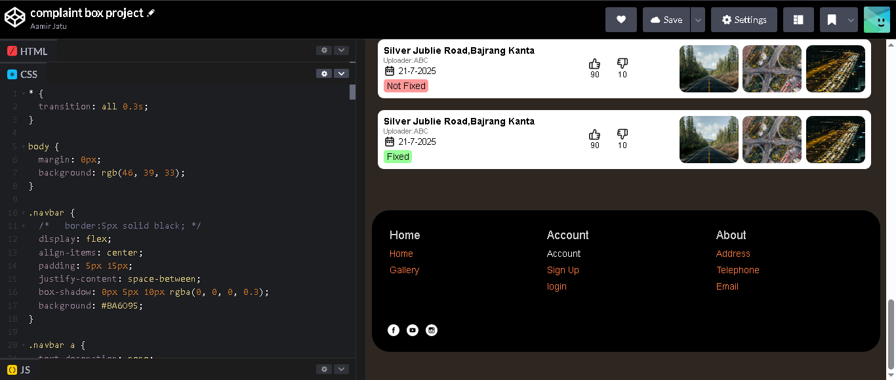Expand the dropdown arrow next to Save

(x=698, y=20)
